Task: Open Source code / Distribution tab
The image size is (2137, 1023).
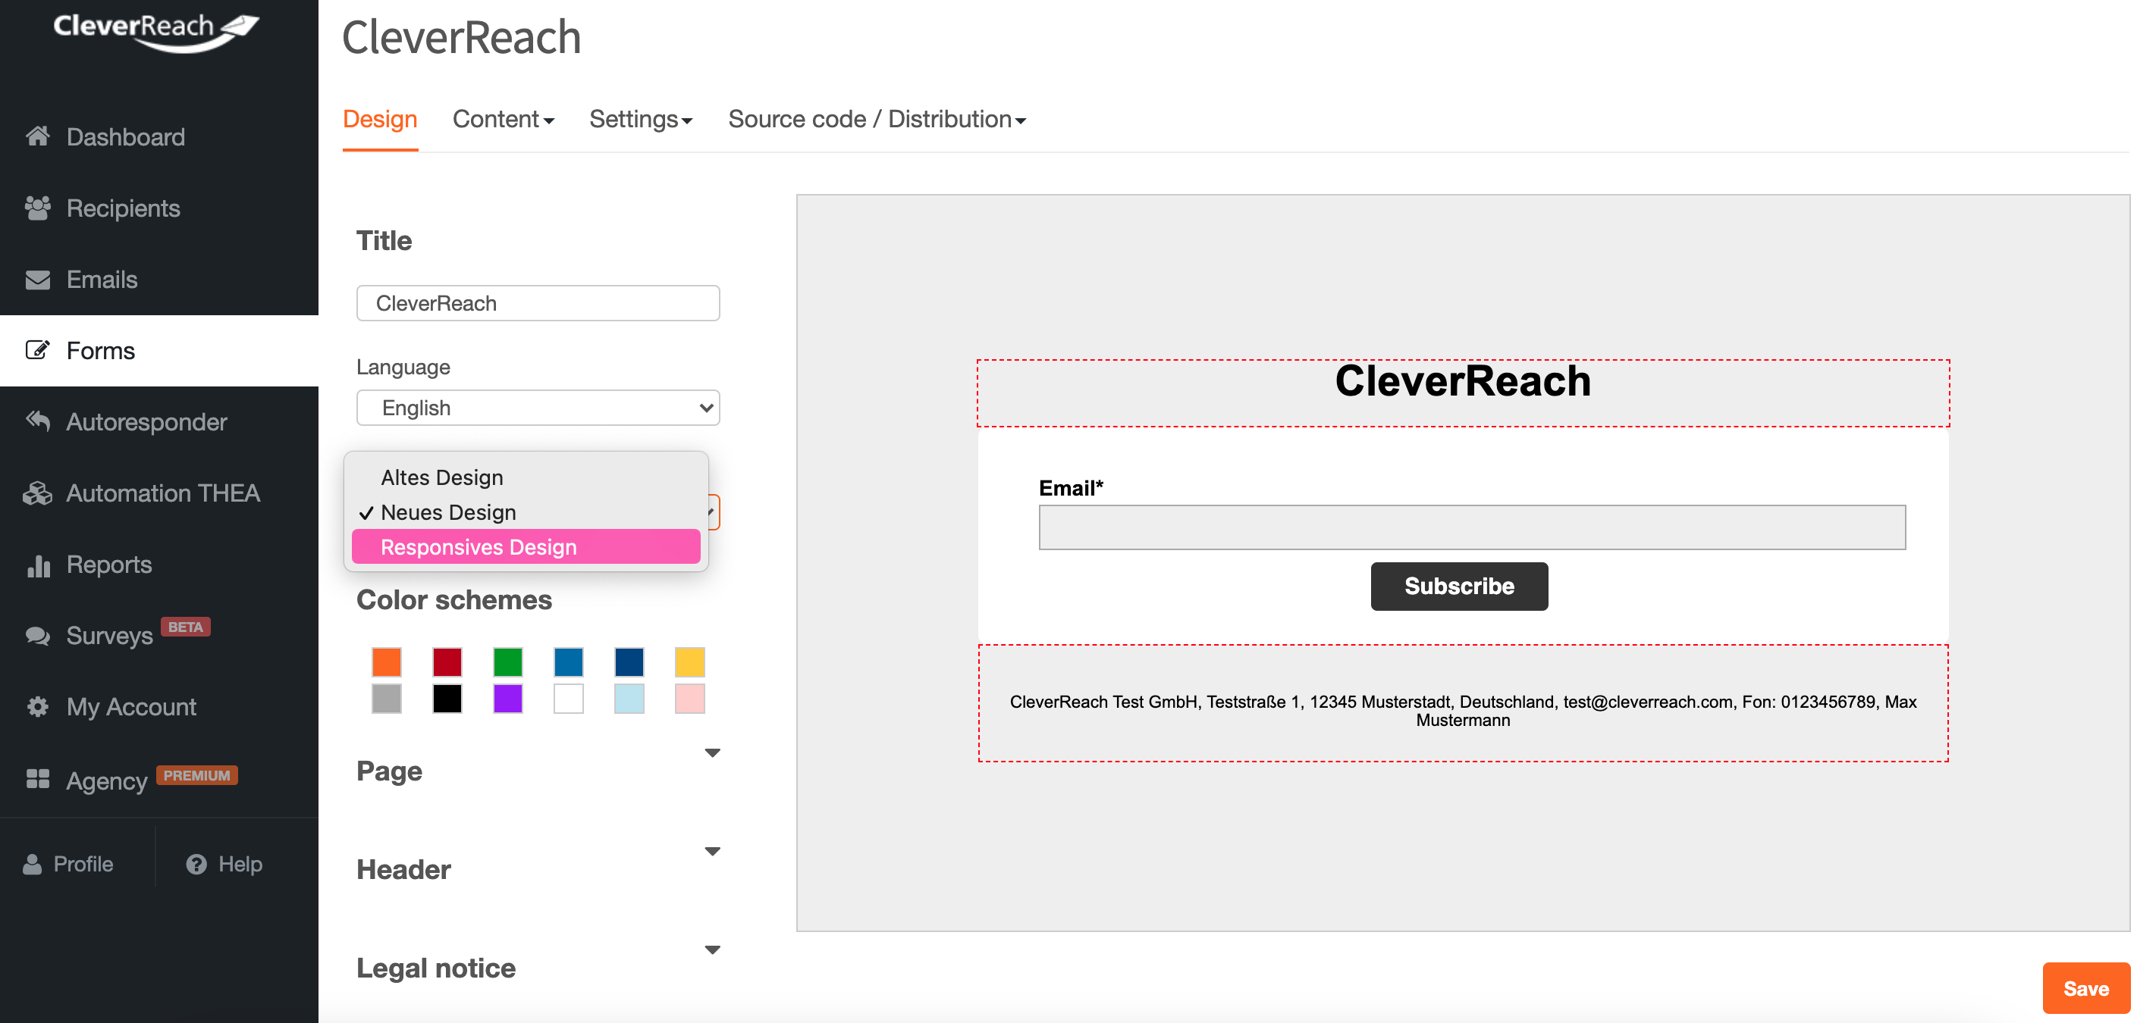Action: tap(876, 120)
